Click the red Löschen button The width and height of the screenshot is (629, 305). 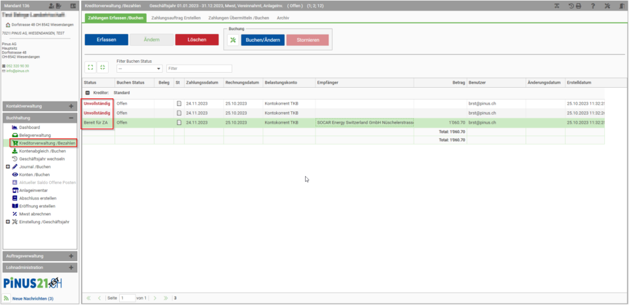[x=197, y=40]
